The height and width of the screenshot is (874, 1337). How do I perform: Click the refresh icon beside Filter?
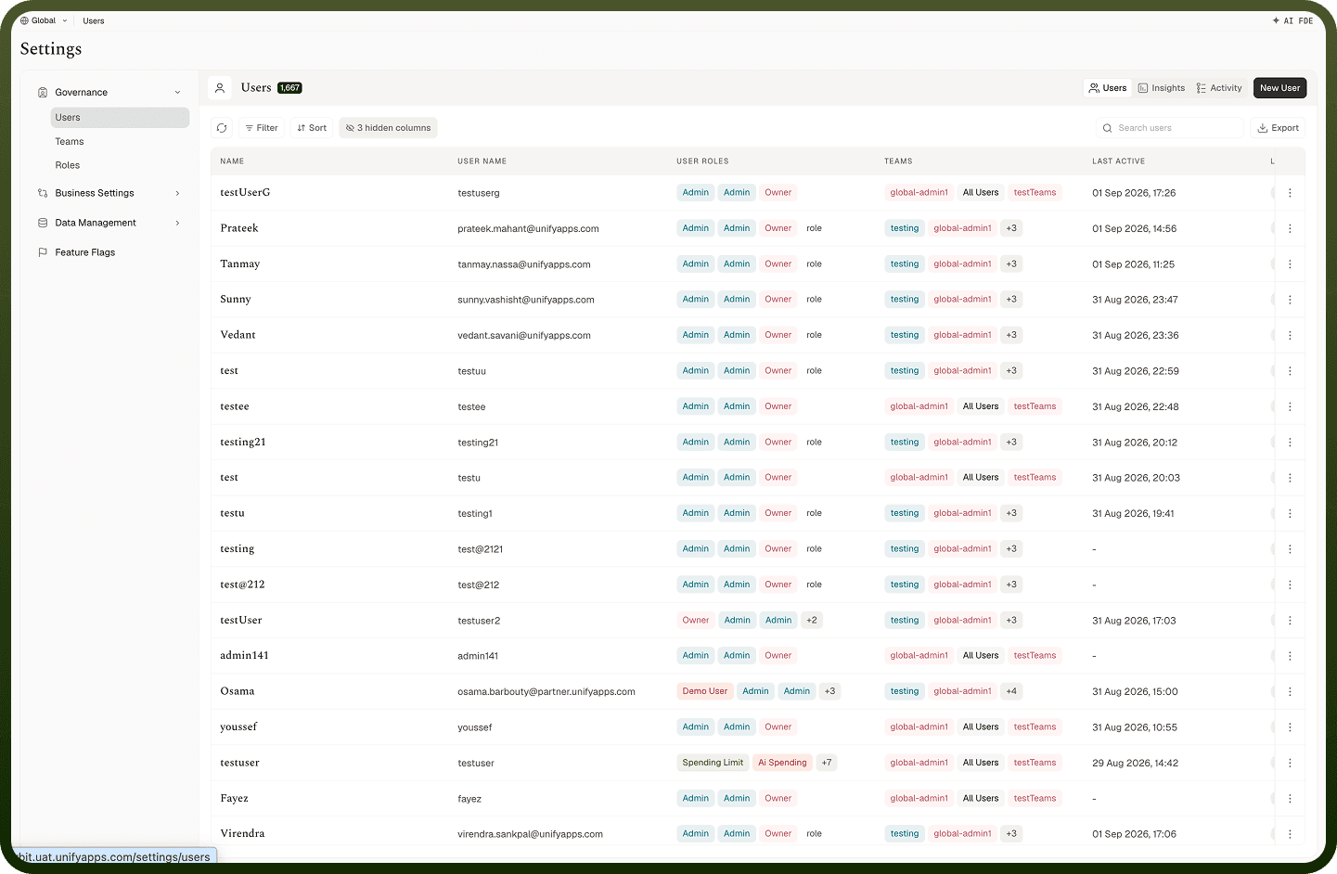point(222,128)
